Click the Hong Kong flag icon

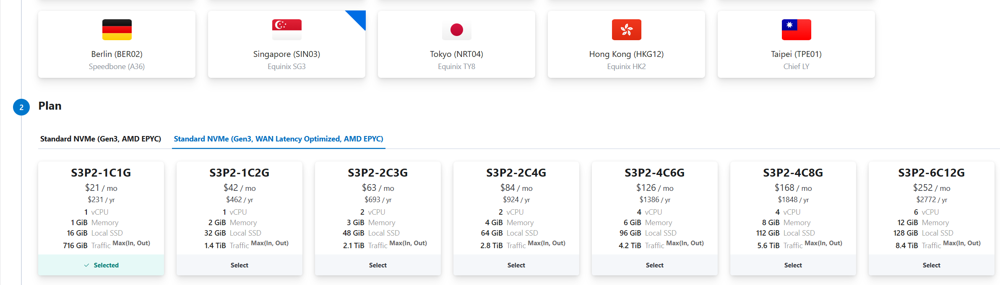[x=626, y=30]
